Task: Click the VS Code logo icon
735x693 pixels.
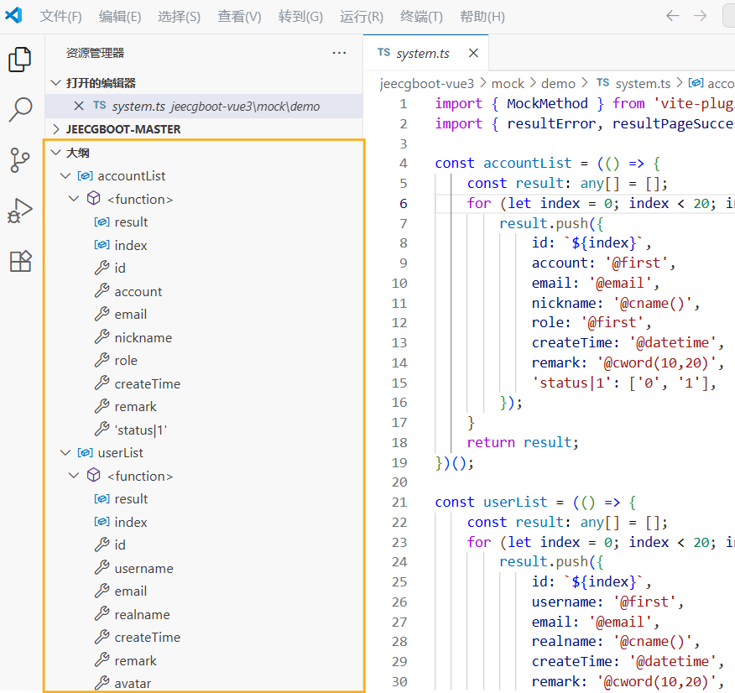Action: [13, 15]
